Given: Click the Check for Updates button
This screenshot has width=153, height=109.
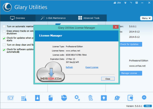Looking at the screenshot, I should 131,44.
